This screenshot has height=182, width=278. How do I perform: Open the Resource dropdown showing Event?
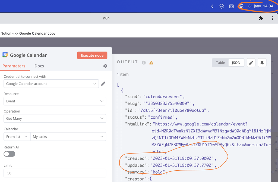[55, 100]
